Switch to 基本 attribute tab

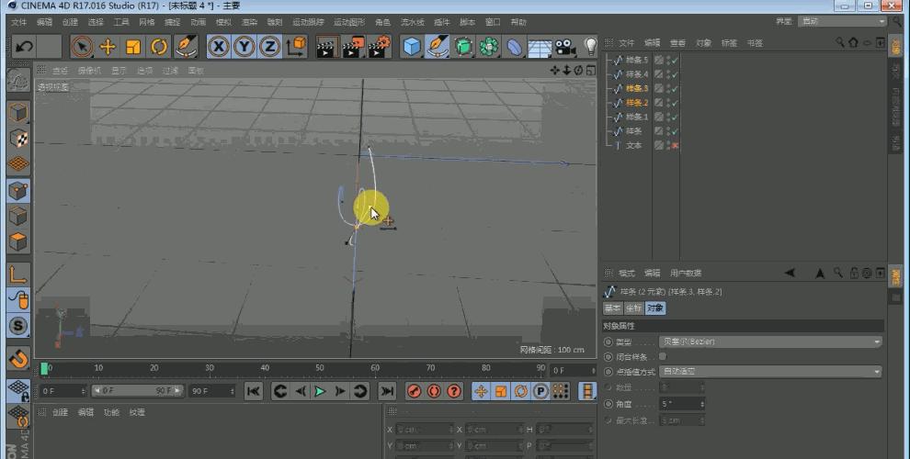[x=612, y=308]
